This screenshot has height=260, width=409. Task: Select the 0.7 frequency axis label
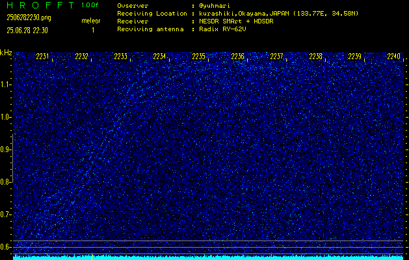(5, 214)
